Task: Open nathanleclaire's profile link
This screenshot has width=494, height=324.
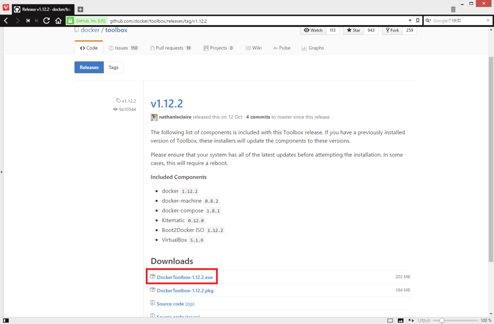Action: coord(175,117)
